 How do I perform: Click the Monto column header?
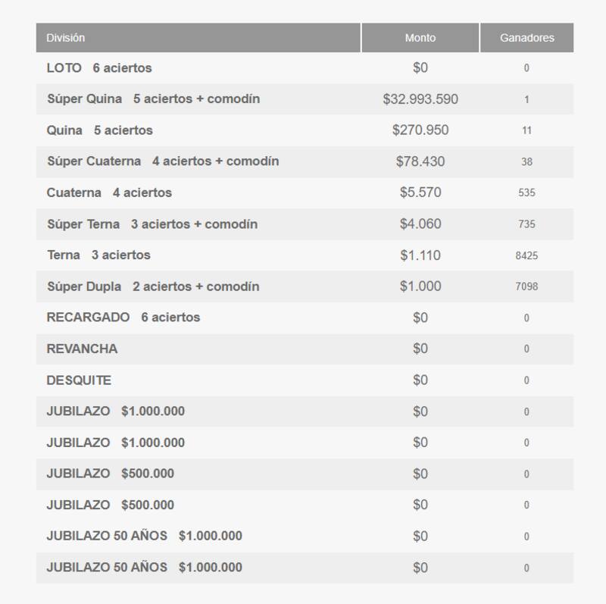coord(420,38)
